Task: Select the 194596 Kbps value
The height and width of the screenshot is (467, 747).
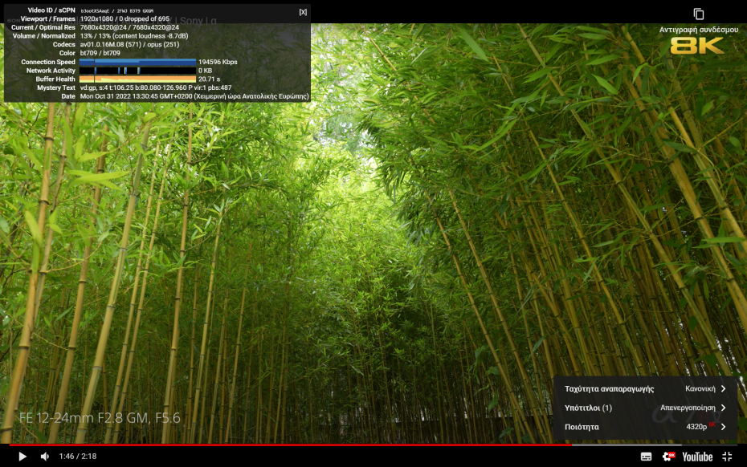Action: [x=218, y=62]
